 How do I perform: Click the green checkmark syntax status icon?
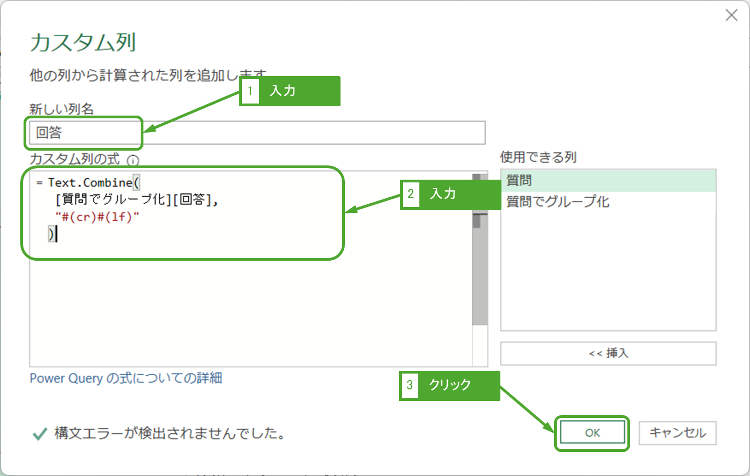pyautogui.click(x=39, y=434)
